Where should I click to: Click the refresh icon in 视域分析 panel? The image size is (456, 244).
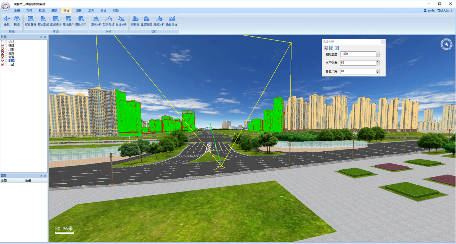(337, 48)
